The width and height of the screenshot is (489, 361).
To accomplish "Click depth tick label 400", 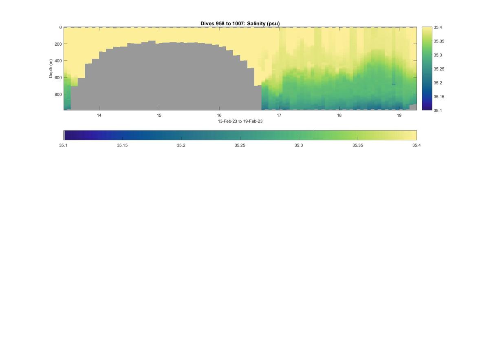I will (x=58, y=61).
